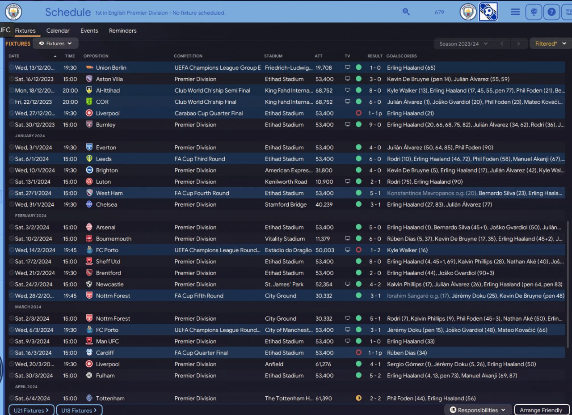The width and height of the screenshot is (572, 415).
Task: Sort by the Result column header
Action: point(375,56)
